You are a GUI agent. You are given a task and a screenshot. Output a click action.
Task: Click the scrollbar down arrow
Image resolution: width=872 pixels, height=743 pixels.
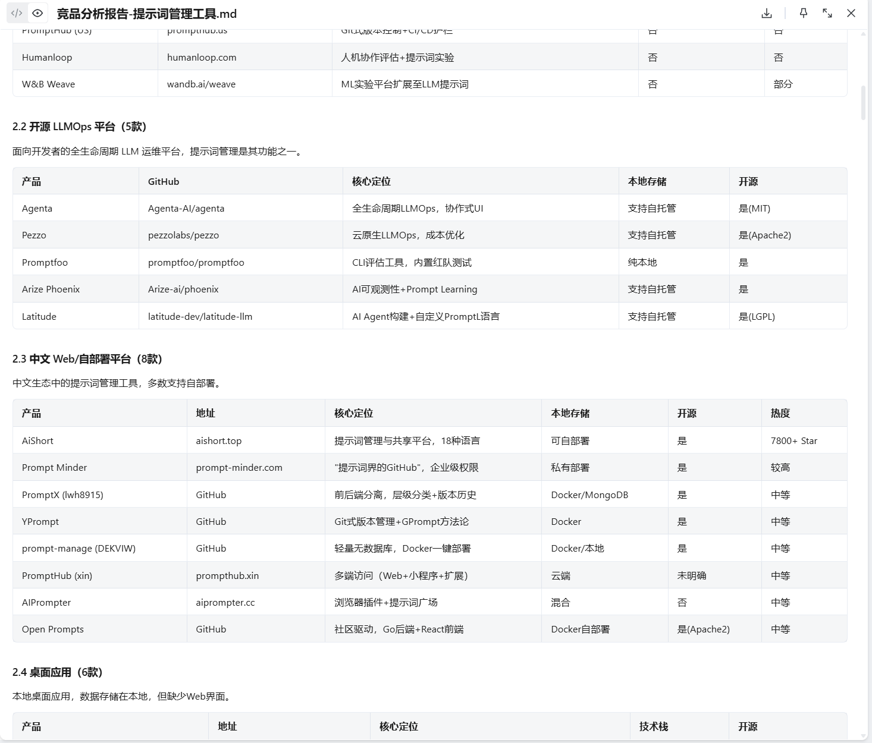click(x=864, y=737)
